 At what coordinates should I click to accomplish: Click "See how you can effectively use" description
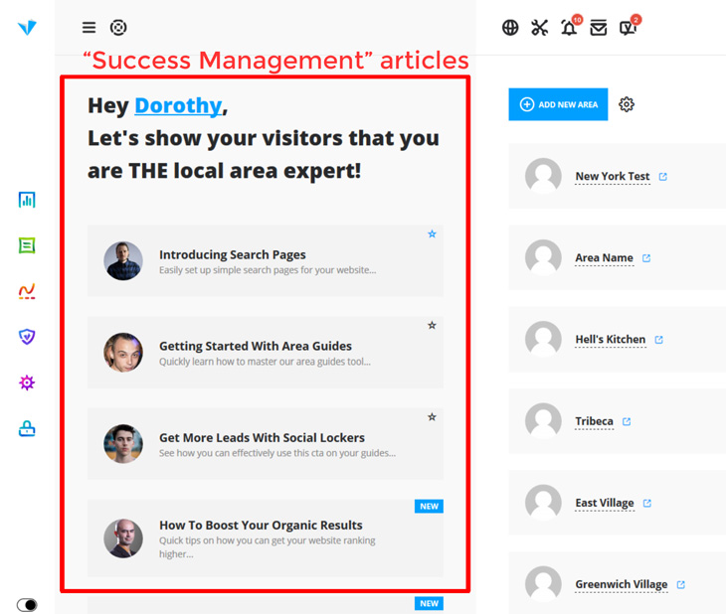pyautogui.click(x=277, y=453)
